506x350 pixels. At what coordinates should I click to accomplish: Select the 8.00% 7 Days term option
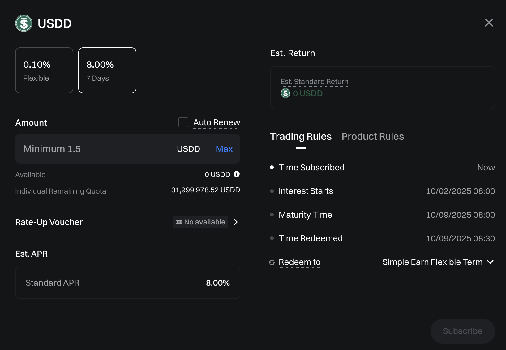click(x=107, y=70)
